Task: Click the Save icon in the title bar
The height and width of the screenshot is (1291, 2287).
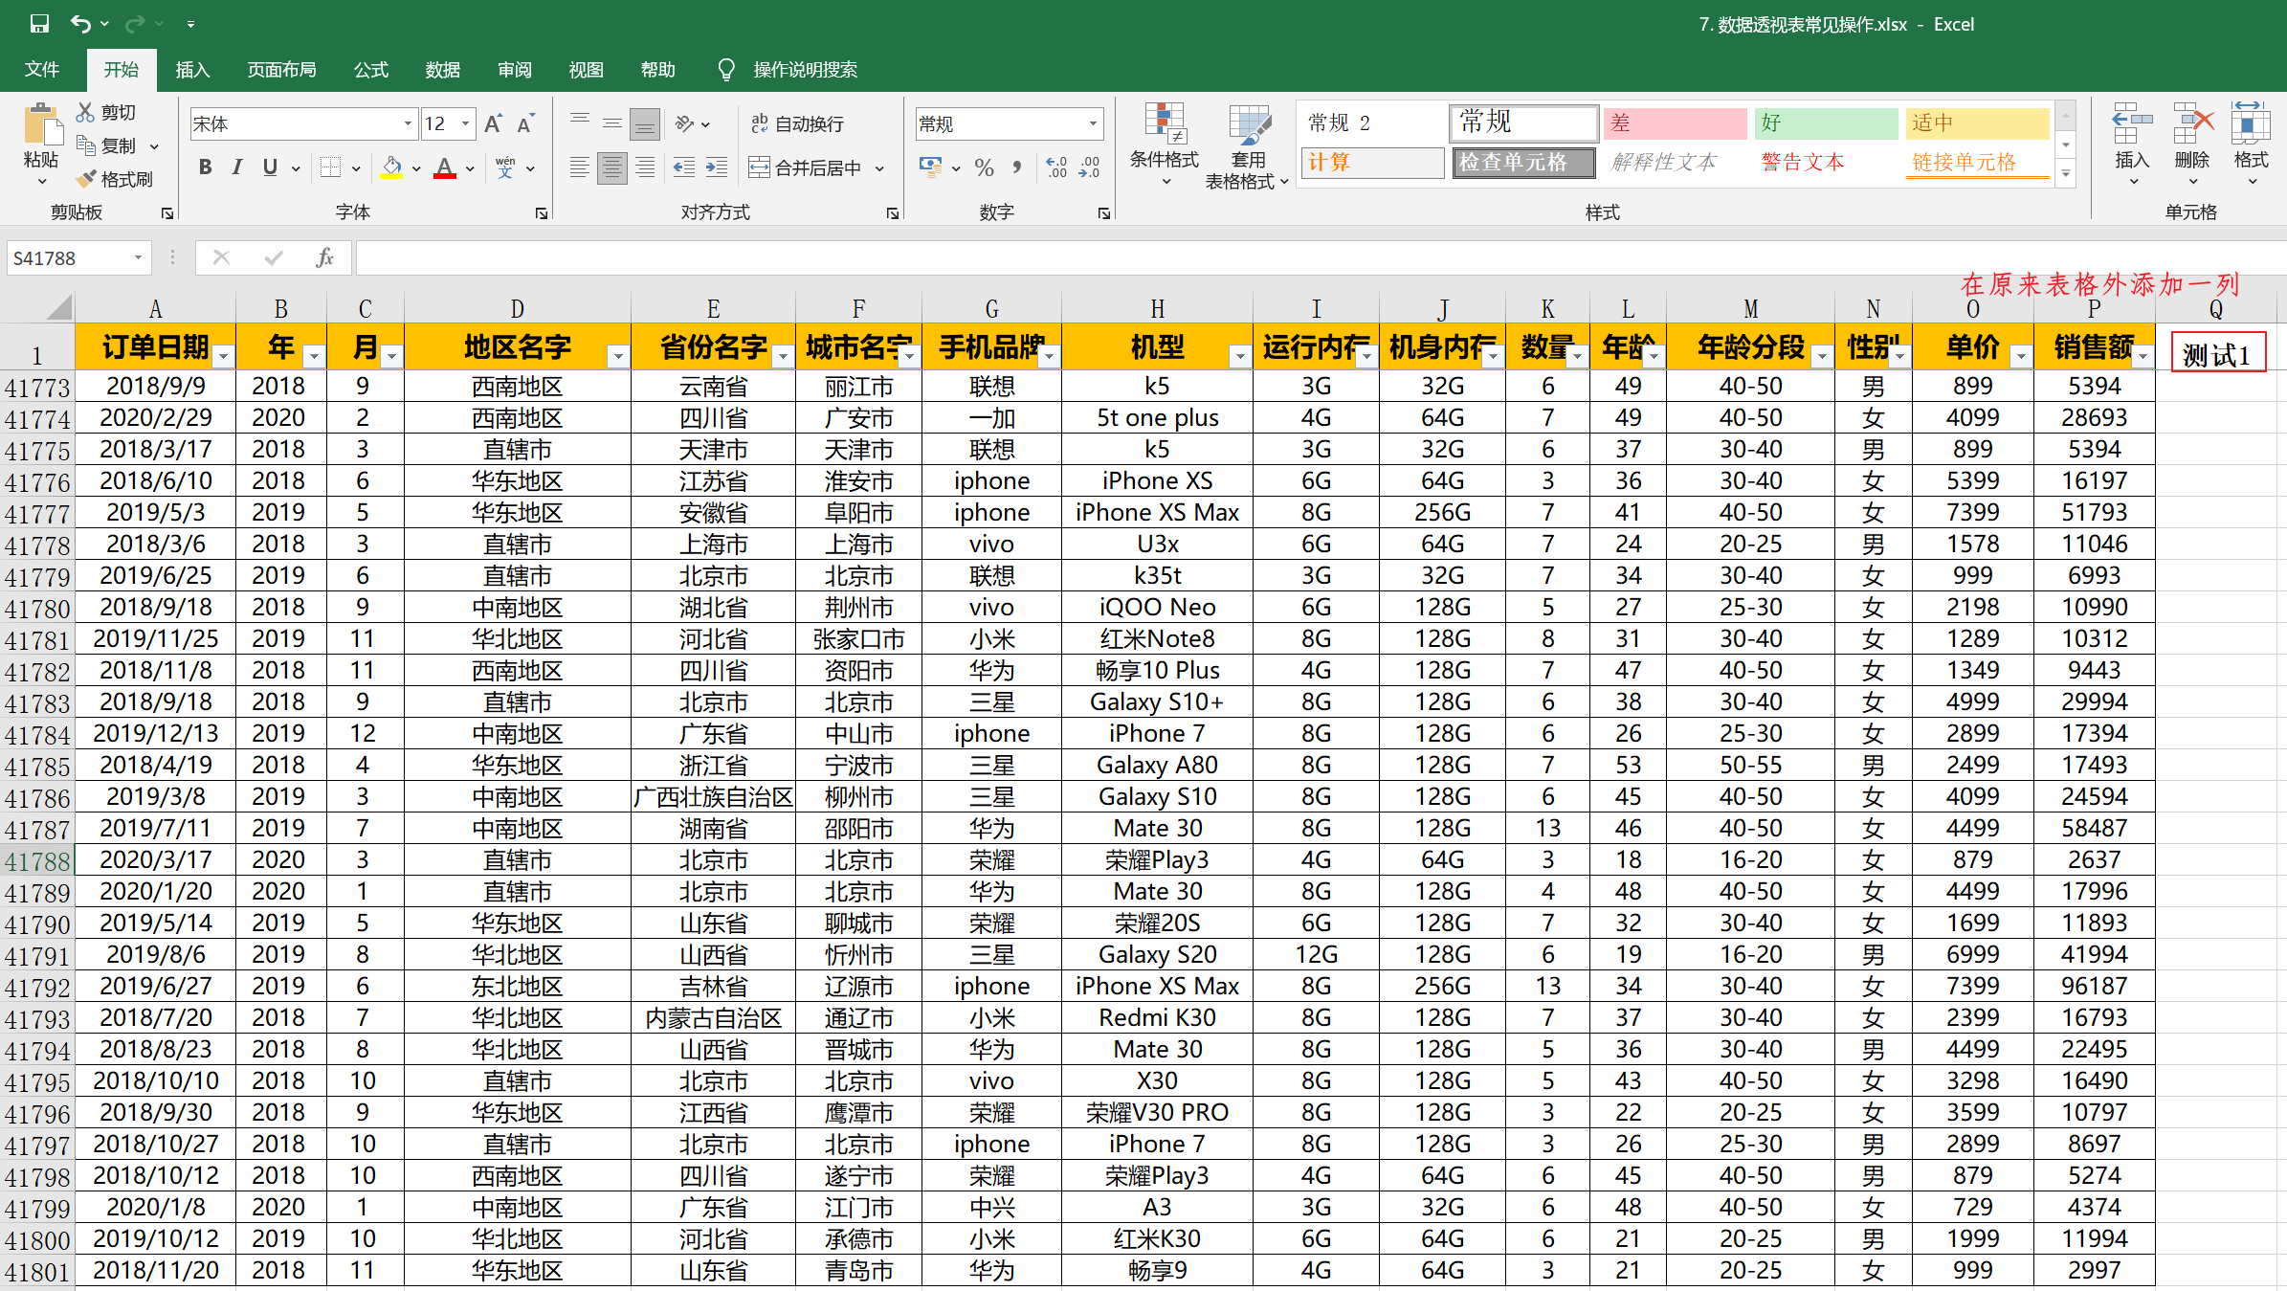Action: tap(39, 24)
